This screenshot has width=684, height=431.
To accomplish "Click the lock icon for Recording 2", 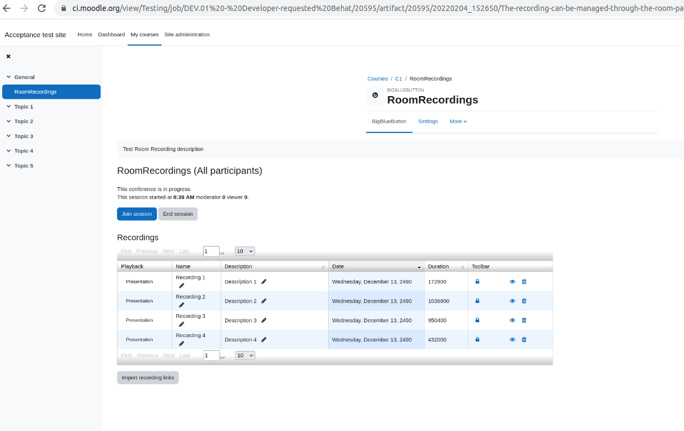I will (x=477, y=301).
